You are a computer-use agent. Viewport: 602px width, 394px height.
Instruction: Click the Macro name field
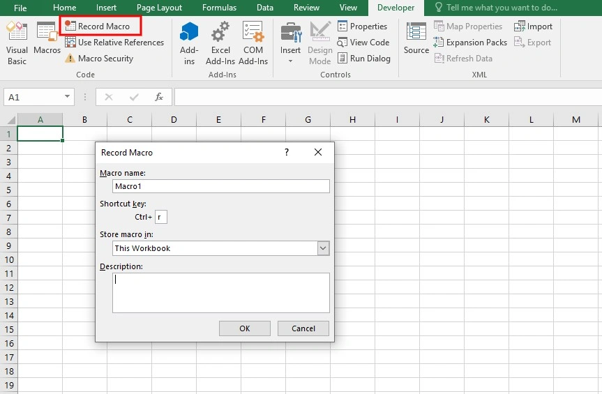click(220, 186)
